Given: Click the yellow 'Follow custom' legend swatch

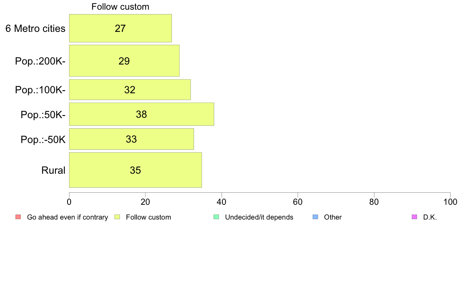Looking at the screenshot, I should pos(117,217).
